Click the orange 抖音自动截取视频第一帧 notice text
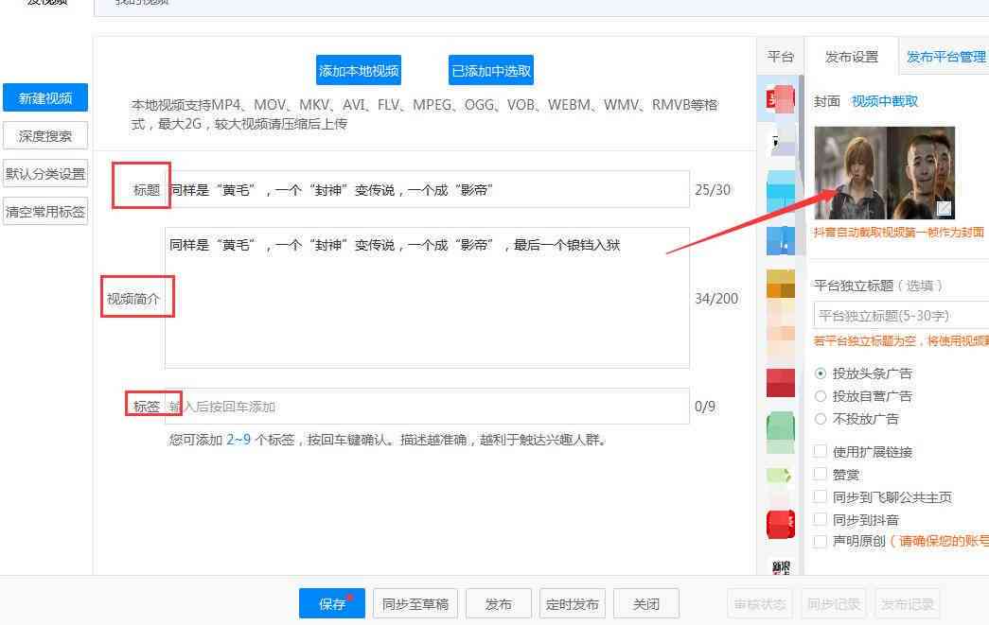This screenshot has height=625, width=989. (x=899, y=232)
